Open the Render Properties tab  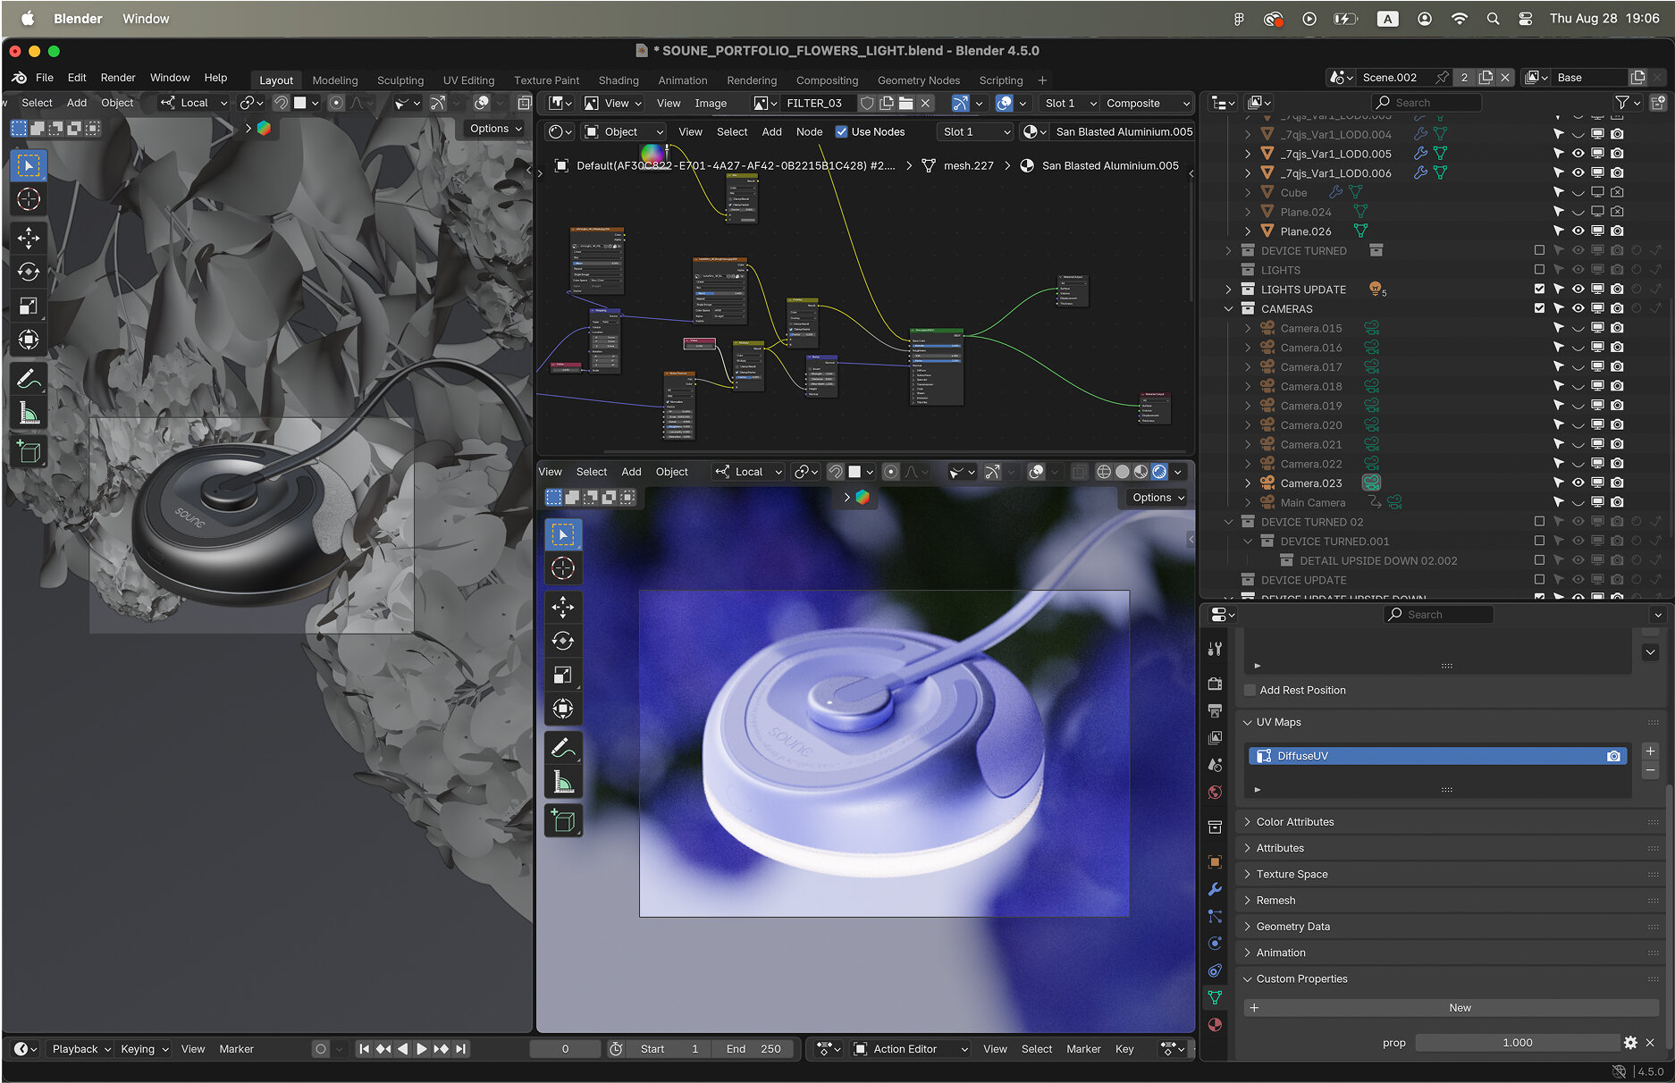(x=1216, y=684)
